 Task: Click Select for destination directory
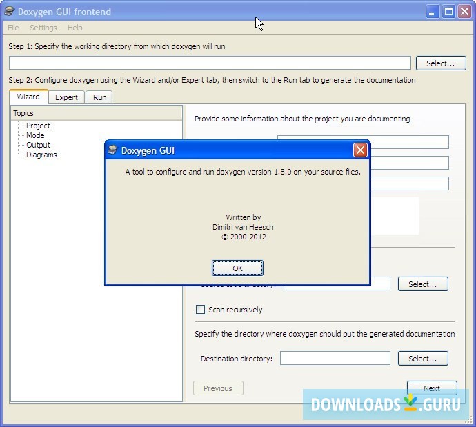(x=423, y=359)
